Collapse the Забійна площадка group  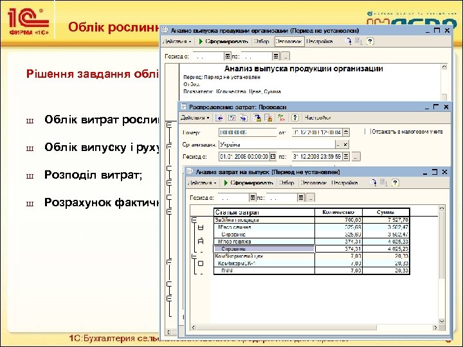tap(194, 220)
